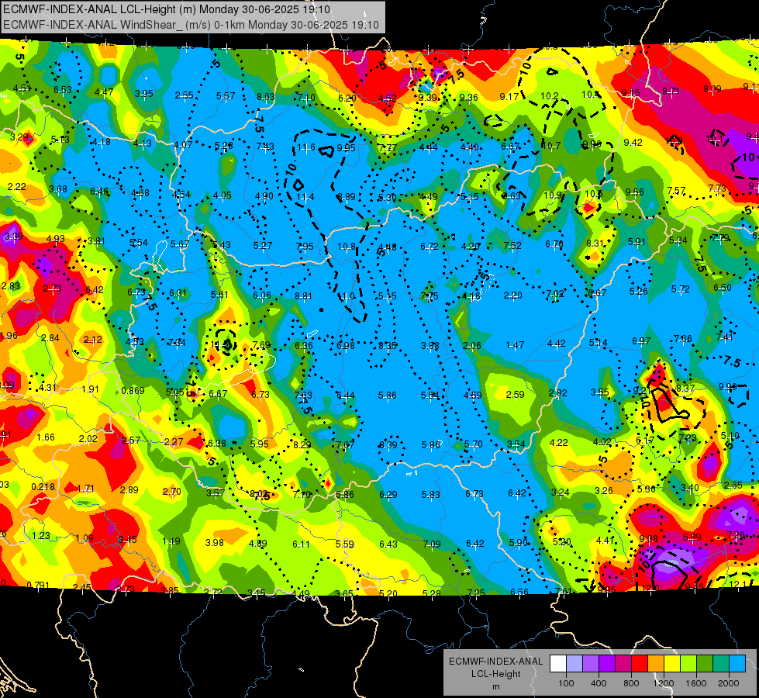Click the wind shear value 8.63

(x=266, y=97)
